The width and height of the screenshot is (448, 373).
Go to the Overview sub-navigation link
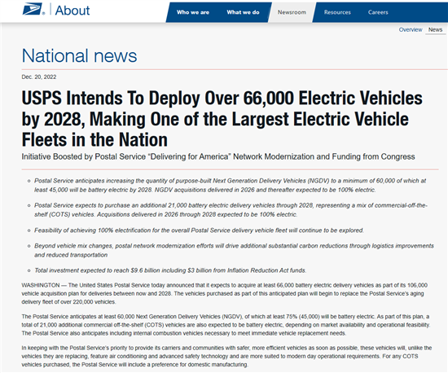pyautogui.click(x=411, y=29)
